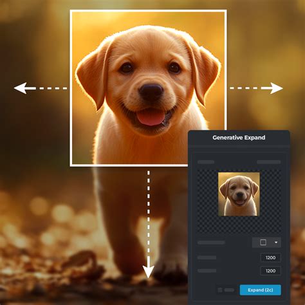Select the square aspect ratio icon
The height and width of the screenshot is (305, 305).
point(263,243)
